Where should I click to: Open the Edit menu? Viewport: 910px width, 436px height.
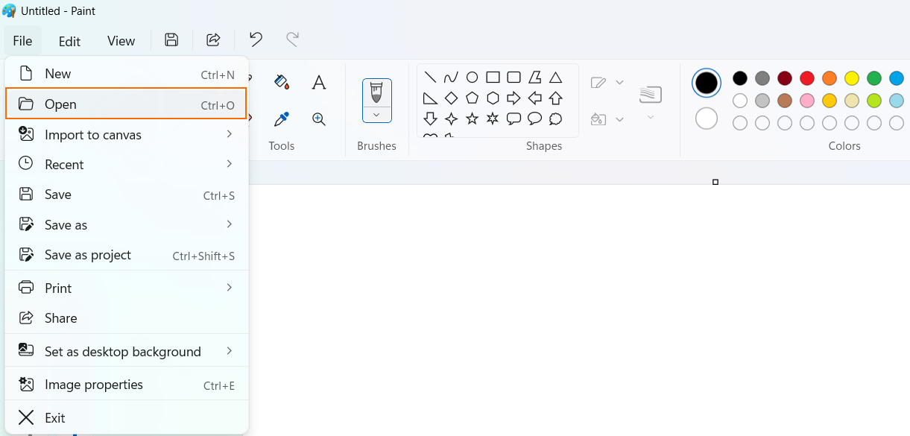(x=69, y=41)
